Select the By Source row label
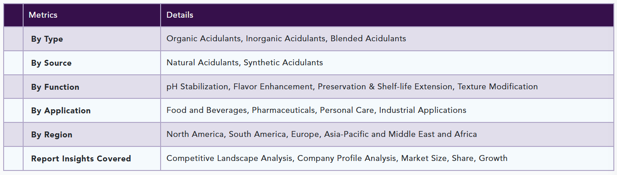 (51, 63)
